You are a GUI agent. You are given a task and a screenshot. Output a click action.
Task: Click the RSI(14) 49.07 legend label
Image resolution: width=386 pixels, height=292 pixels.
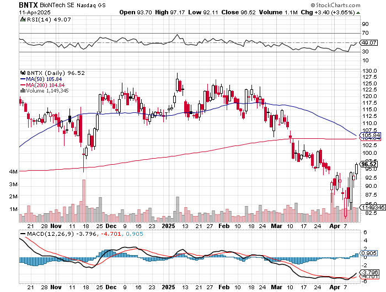(x=49, y=19)
